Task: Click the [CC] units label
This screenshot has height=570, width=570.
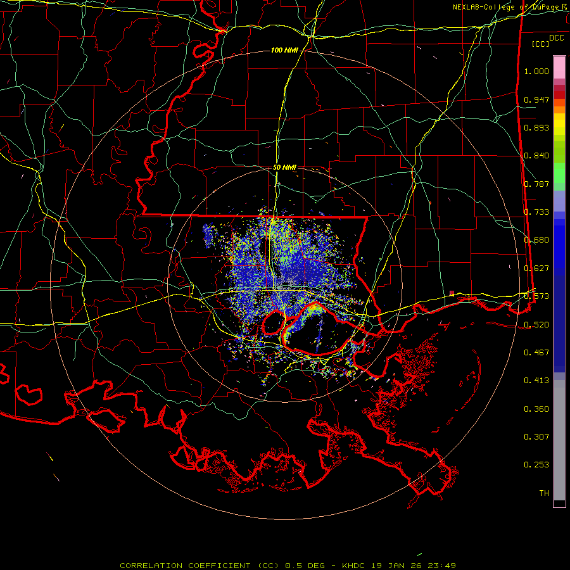Action: point(541,44)
